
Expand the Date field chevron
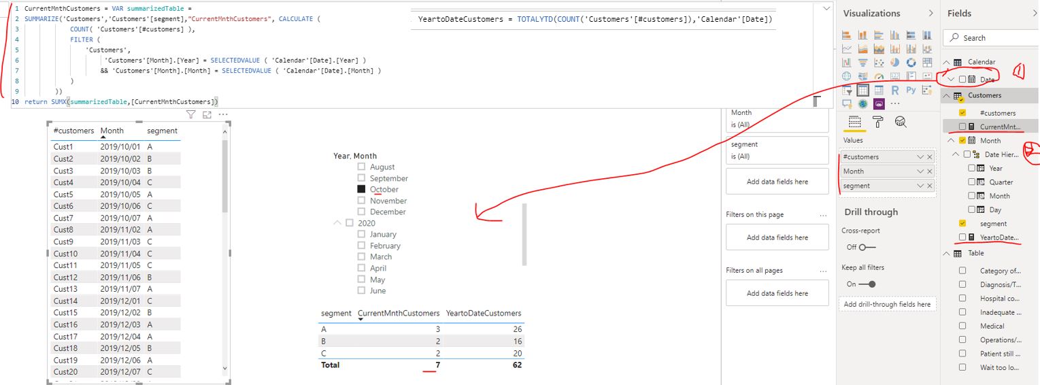tap(952, 80)
